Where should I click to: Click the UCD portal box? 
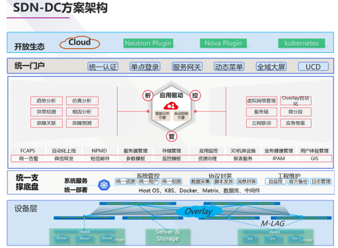click(313, 67)
